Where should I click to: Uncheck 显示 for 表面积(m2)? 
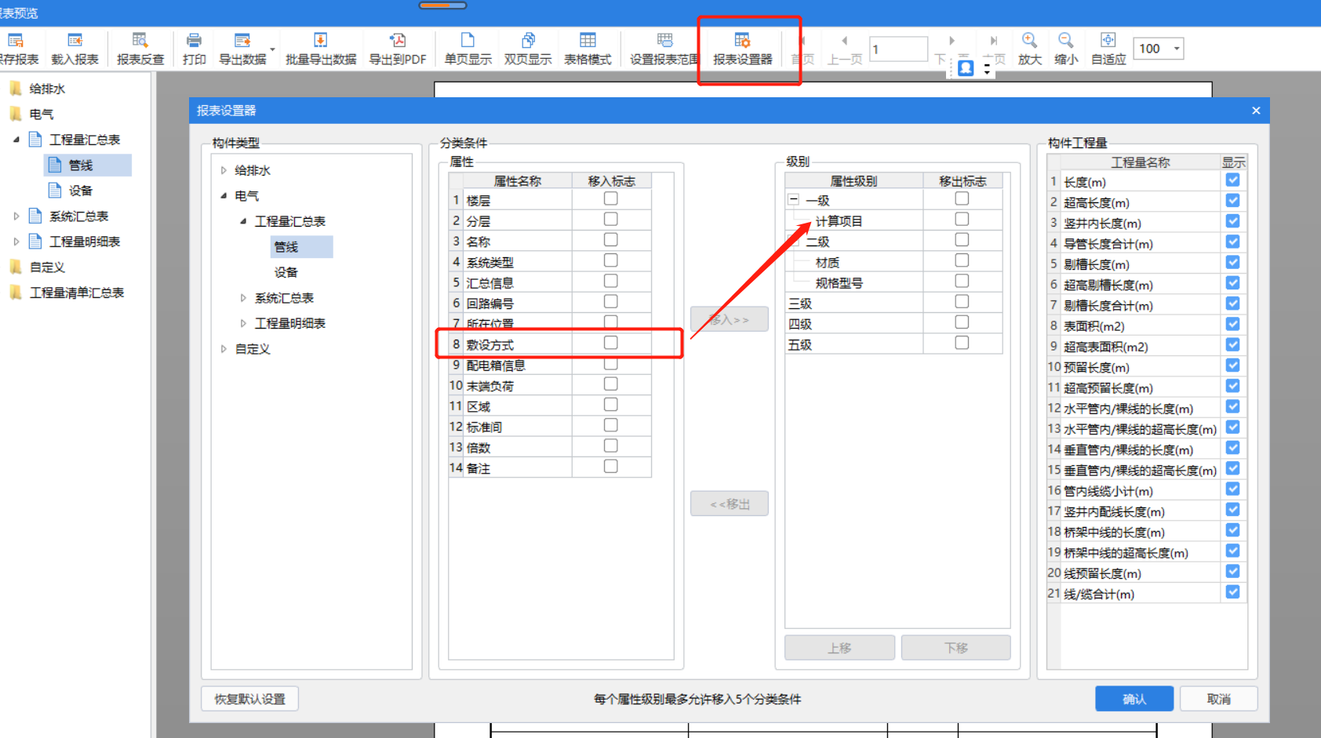(1233, 325)
